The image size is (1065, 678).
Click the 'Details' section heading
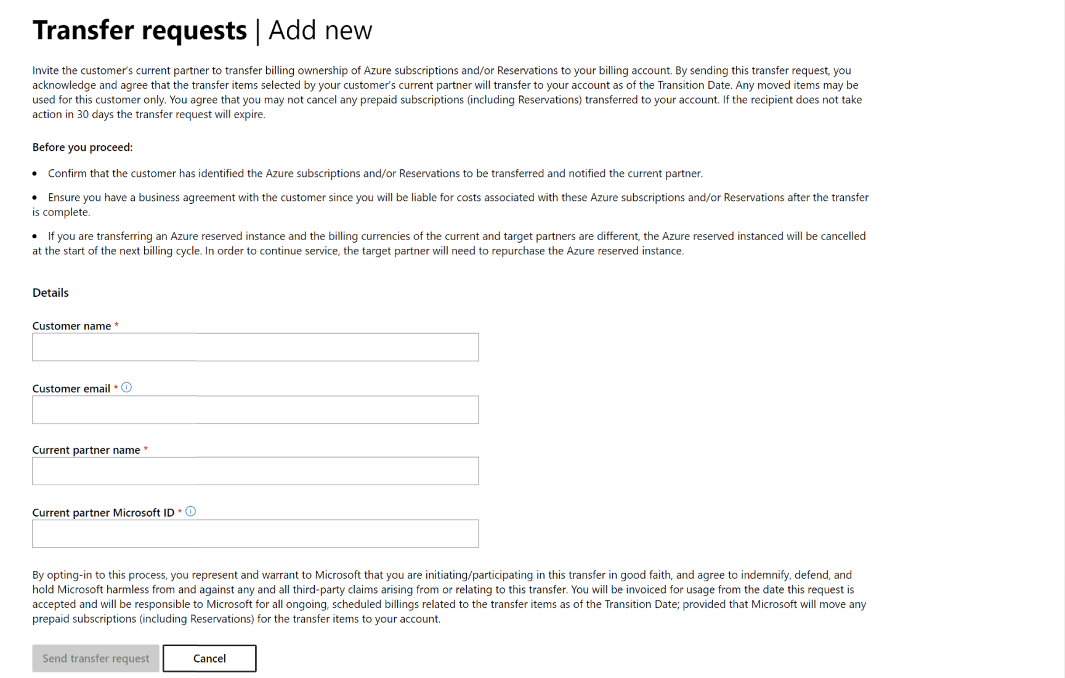[x=51, y=293]
